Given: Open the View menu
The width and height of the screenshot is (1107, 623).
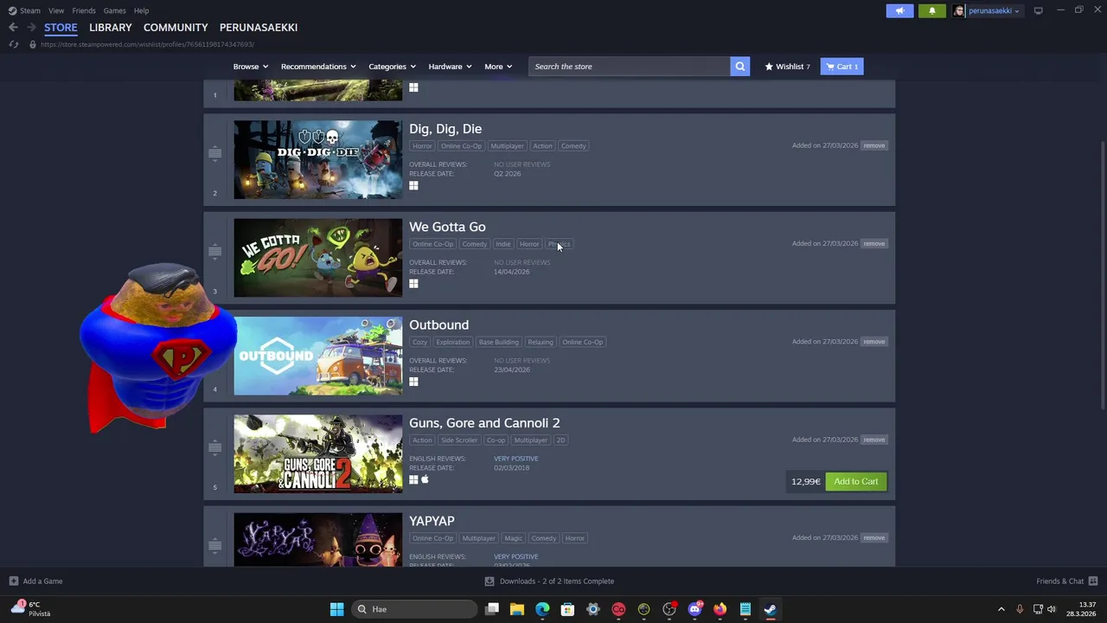Looking at the screenshot, I should (56, 10).
